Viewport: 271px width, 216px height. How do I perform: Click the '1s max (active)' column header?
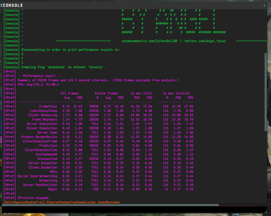176,93
